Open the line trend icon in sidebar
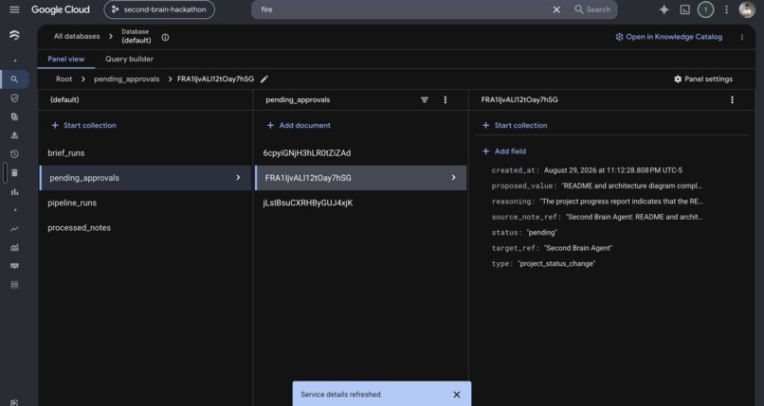Image resolution: width=764 pixels, height=406 pixels. coord(14,228)
